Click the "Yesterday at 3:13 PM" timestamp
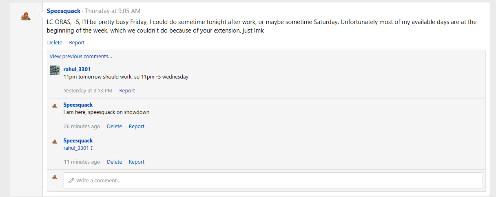Image resolution: width=496 pixels, height=197 pixels. click(88, 91)
